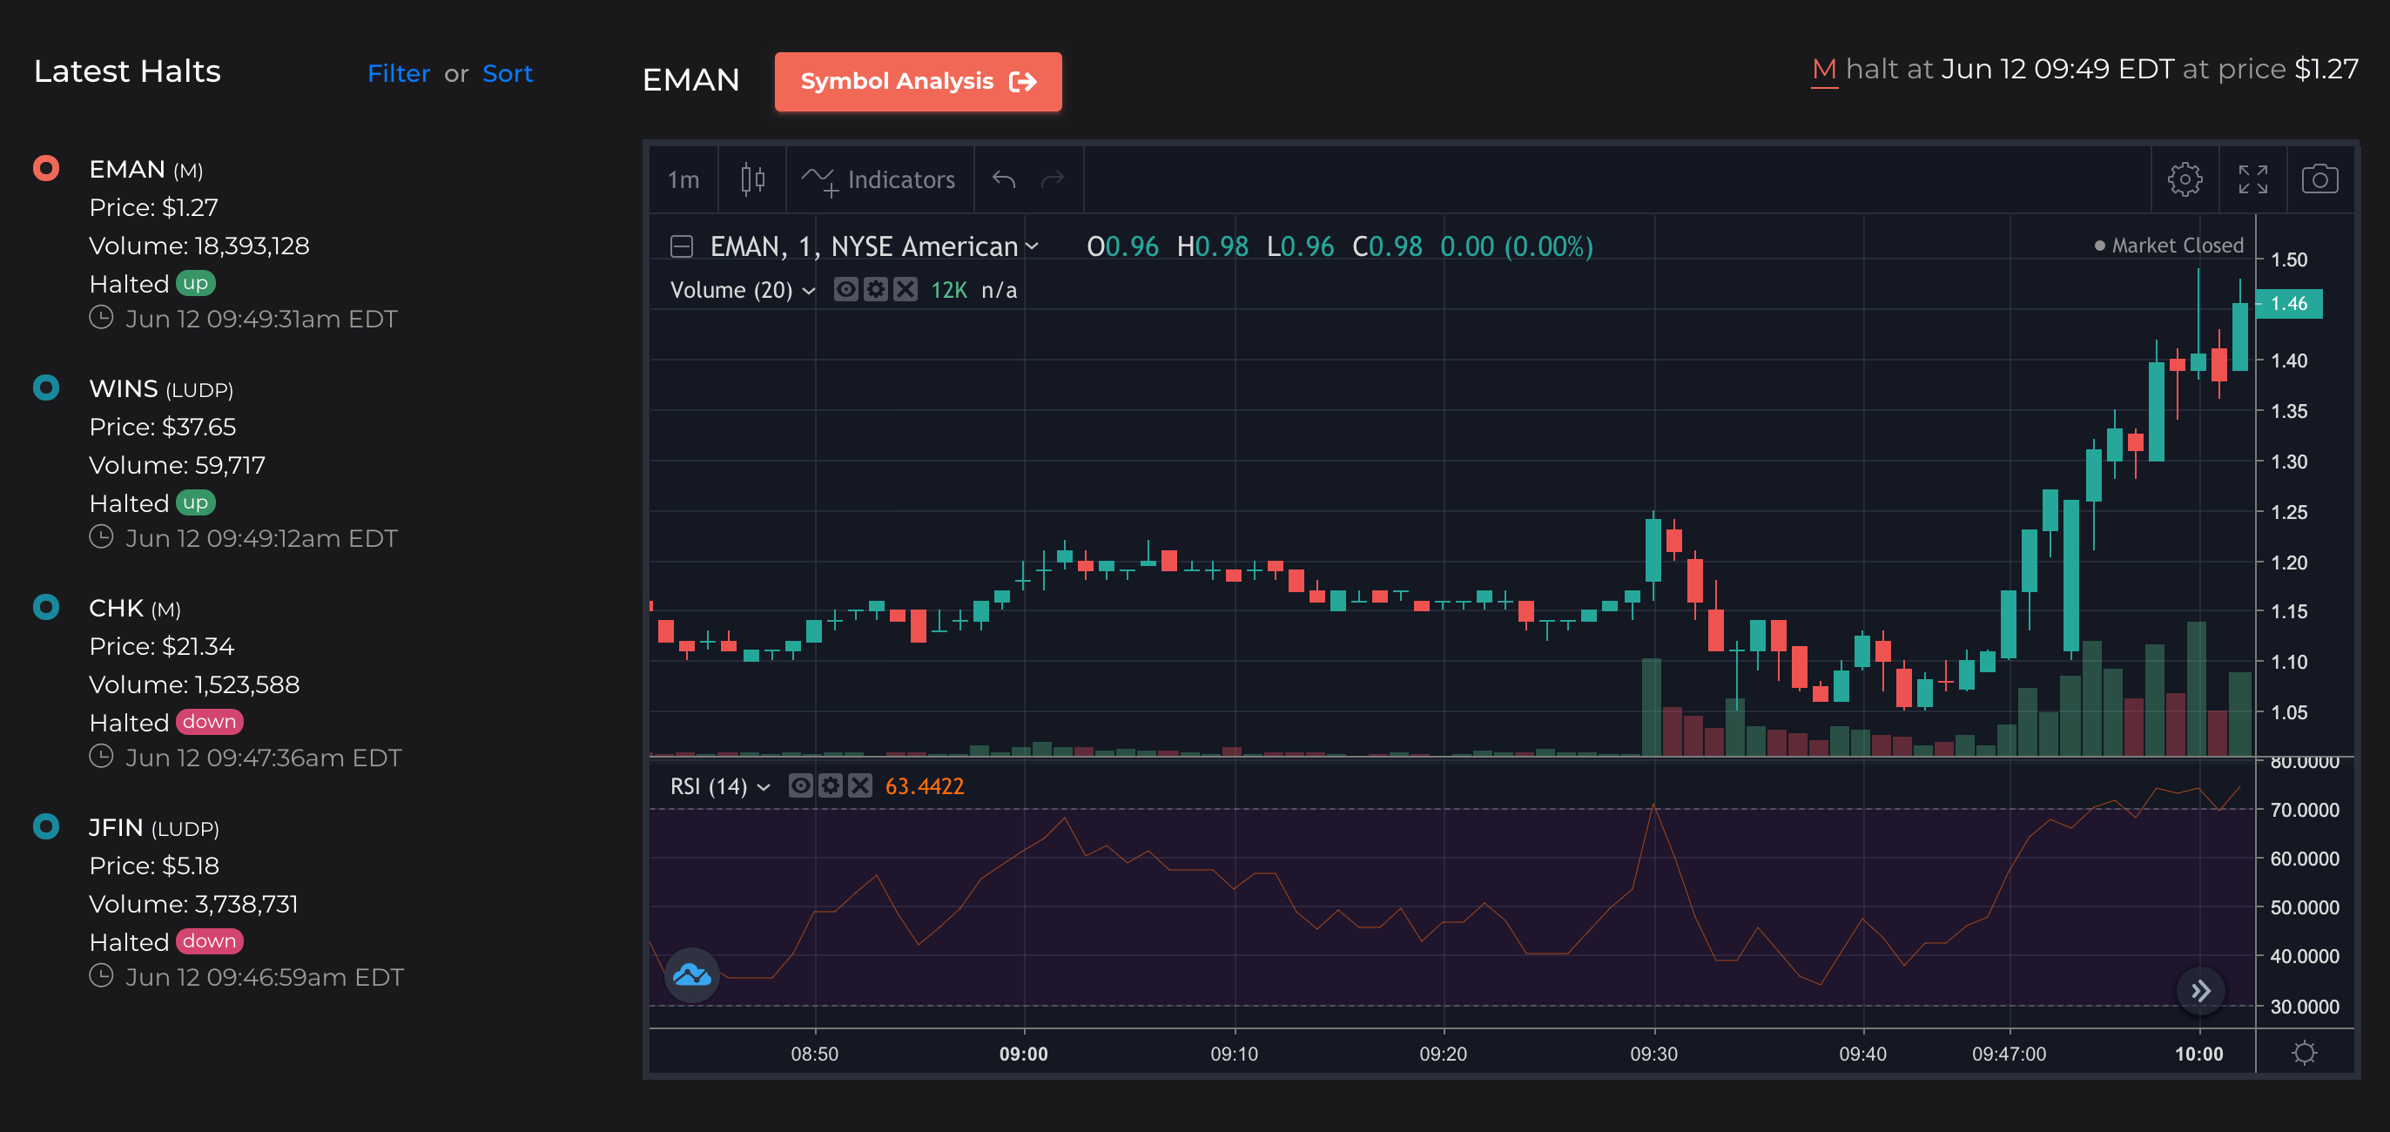Image resolution: width=2390 pixels, height=1132 pixels.
Task: Click the EMAN Halted up badge
Action: pos(196,283)
